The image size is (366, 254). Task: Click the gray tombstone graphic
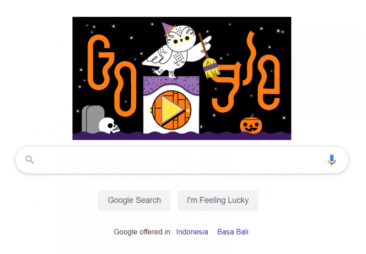93,119
